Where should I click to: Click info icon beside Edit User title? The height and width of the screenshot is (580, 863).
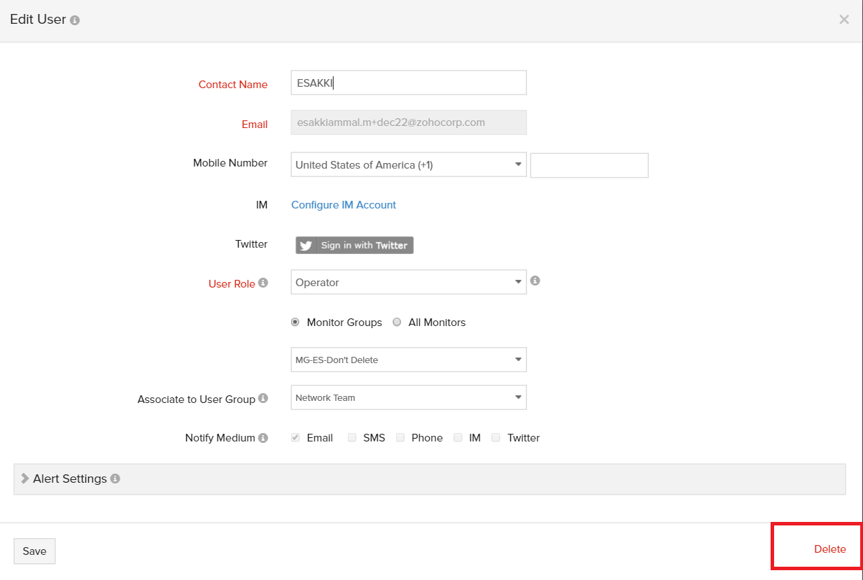[x=75, y=20]
